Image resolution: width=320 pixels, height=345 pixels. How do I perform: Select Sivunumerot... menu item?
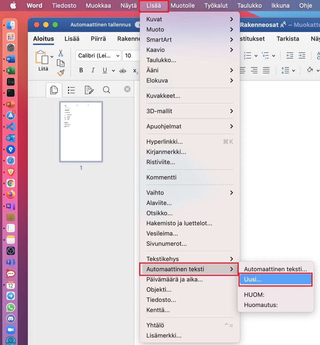[x=190, y=244]
